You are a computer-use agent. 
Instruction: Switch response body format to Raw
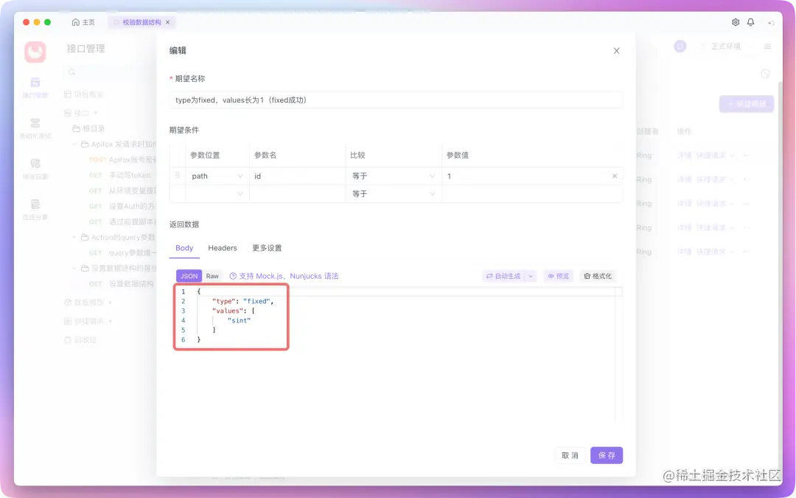pyautogui.click(x=212, y=275)
